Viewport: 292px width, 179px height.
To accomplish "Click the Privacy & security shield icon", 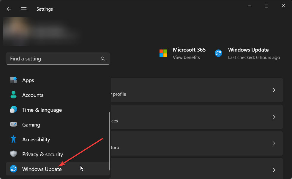I will [x=14, y=154].
